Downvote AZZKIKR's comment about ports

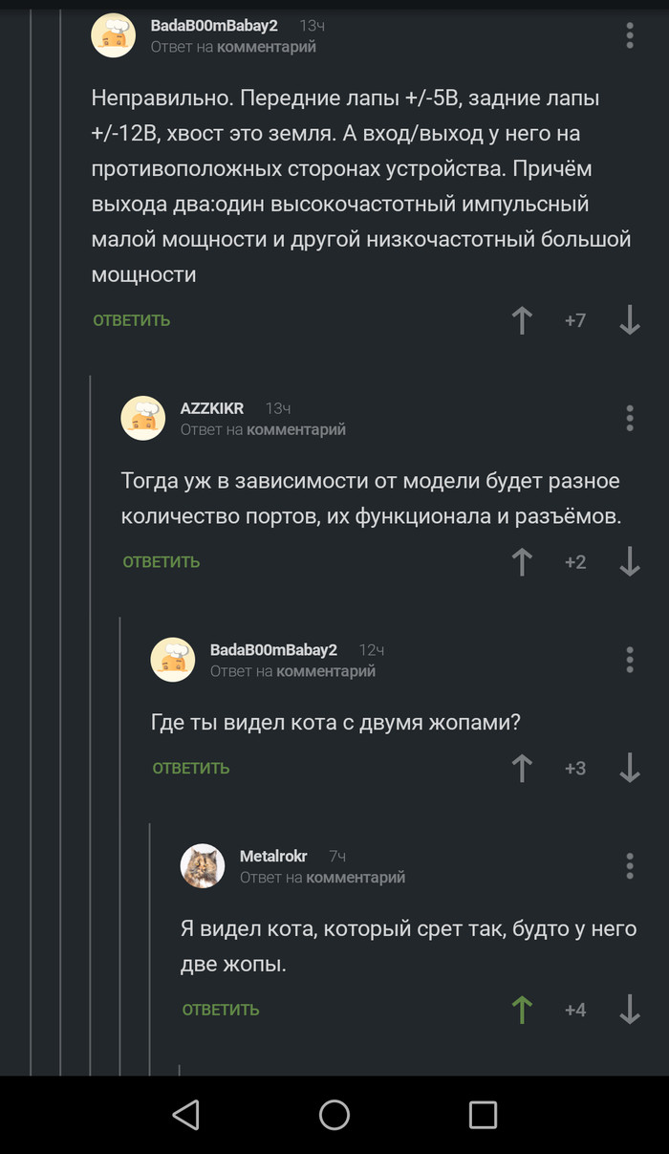[630, 561]
